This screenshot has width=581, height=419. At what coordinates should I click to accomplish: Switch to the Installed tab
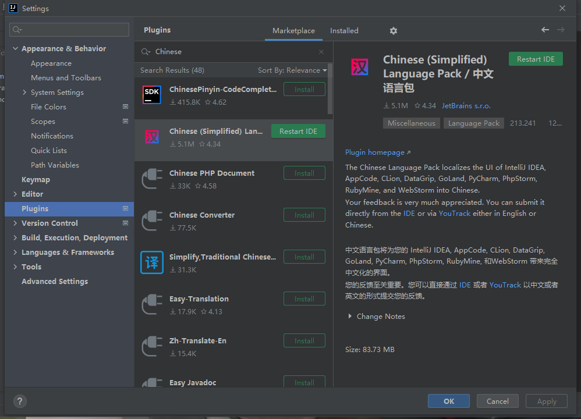(x=344, y=31)
